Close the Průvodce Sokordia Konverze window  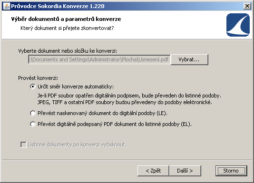(247, 6)
